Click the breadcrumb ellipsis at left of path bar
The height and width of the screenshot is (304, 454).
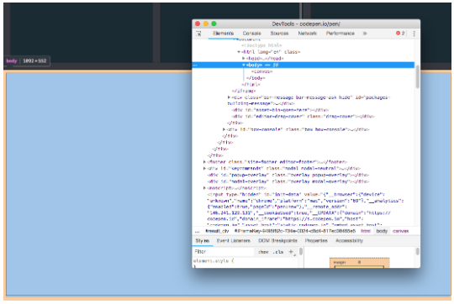[x=198, y=232]
